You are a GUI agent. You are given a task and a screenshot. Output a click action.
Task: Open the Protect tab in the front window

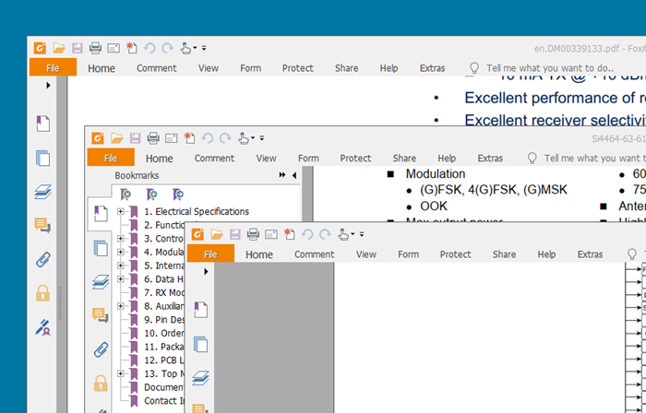tap(454, 254)
